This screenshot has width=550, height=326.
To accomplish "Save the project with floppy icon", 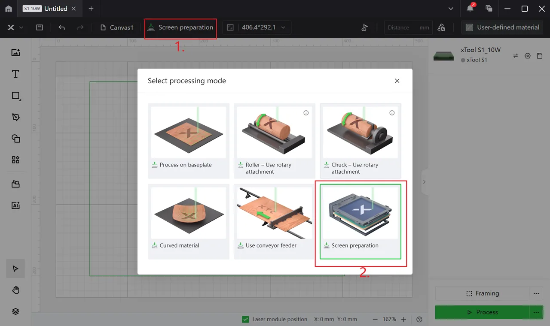I will pyautogui.click(x=39, y=27).
